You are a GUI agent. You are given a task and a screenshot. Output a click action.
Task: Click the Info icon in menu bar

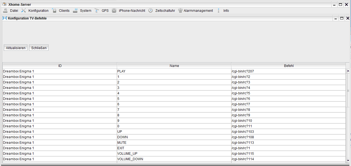(219, 10)
